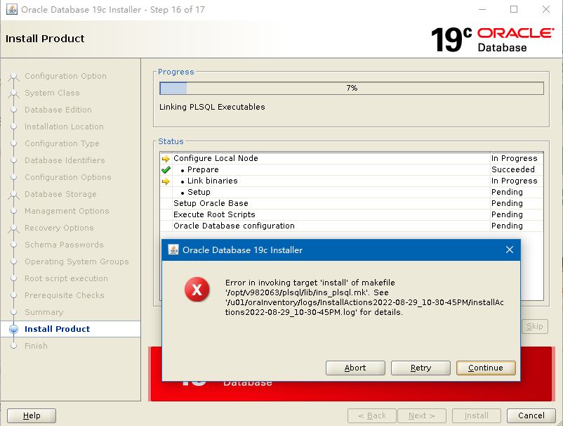
Task: Click the disabled Back button
Action: pyautogui.click(x=372, y=415)
